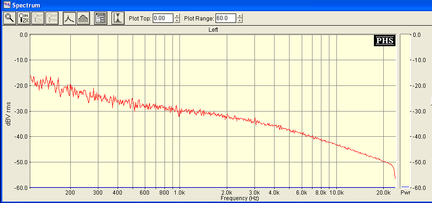Click the Left channel plot title
Viewport: 432px width, 203px height.
tap(213, 30)
